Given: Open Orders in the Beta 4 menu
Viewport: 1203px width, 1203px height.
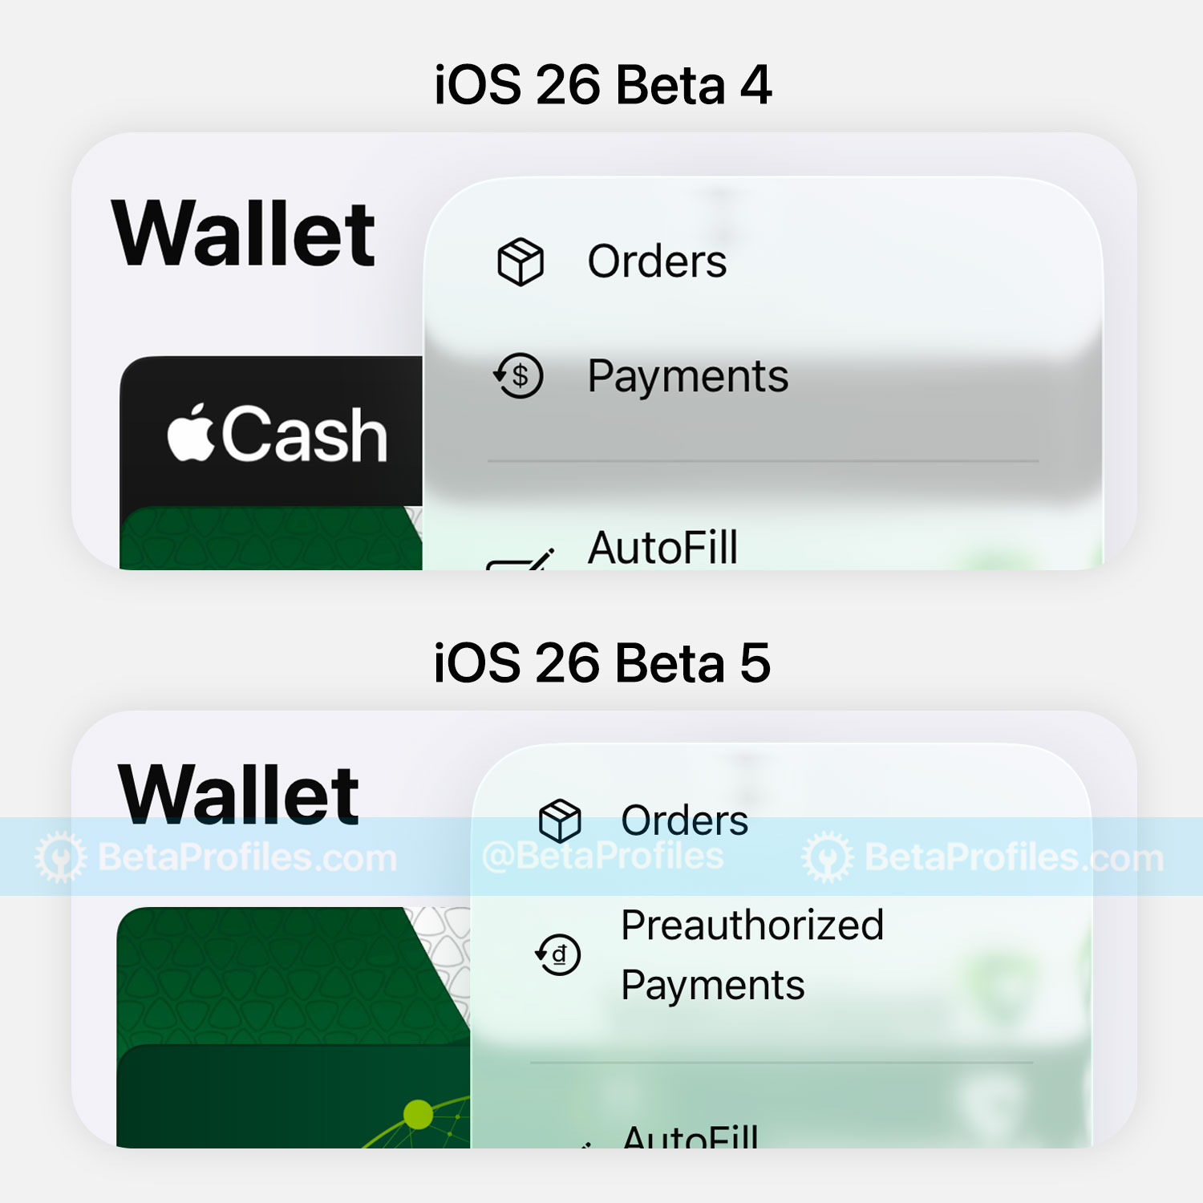Looking at the screenshot, I should pyautogui.click(x=657, y=261).
